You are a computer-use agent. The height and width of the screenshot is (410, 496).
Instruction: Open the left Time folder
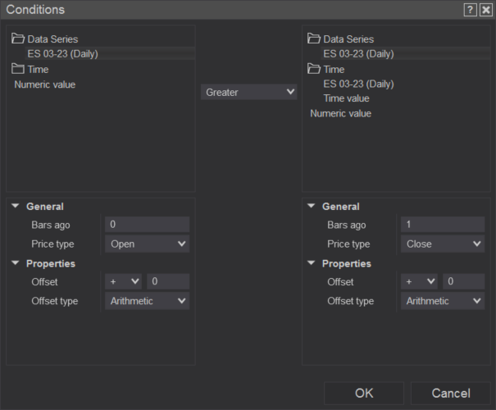tap(18, 69)
